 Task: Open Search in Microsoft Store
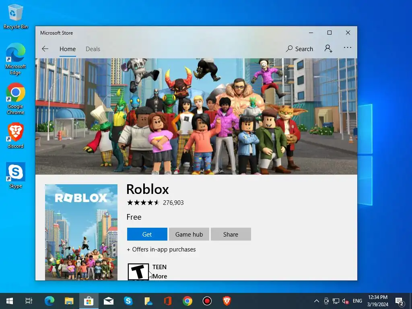click(299, 49)
